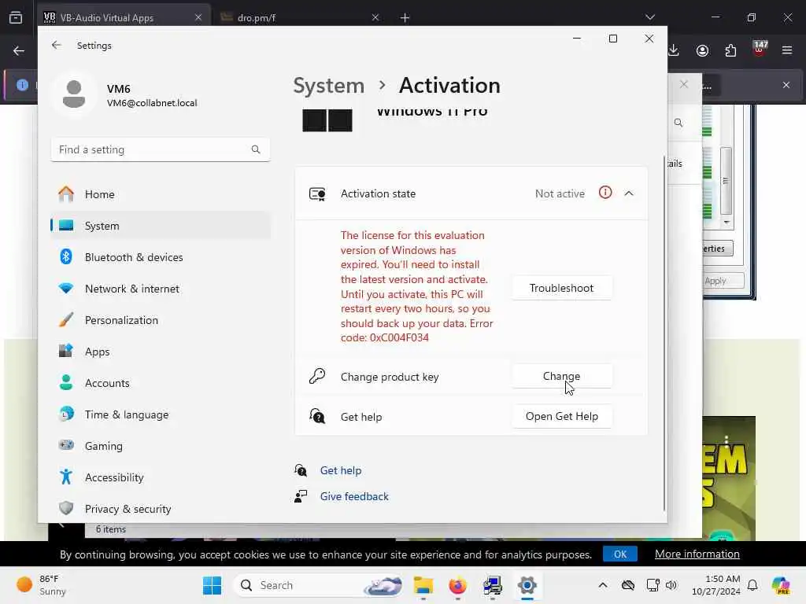
Task: Open the VM6 account profile picture
Action: pyautogui.click(x=74, y=94)
